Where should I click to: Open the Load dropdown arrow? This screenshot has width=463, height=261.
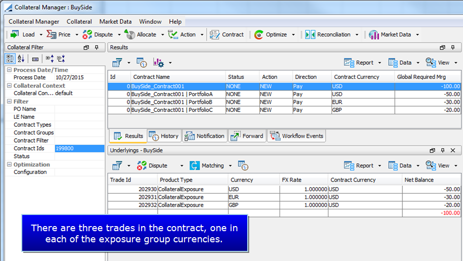(41, 34)
